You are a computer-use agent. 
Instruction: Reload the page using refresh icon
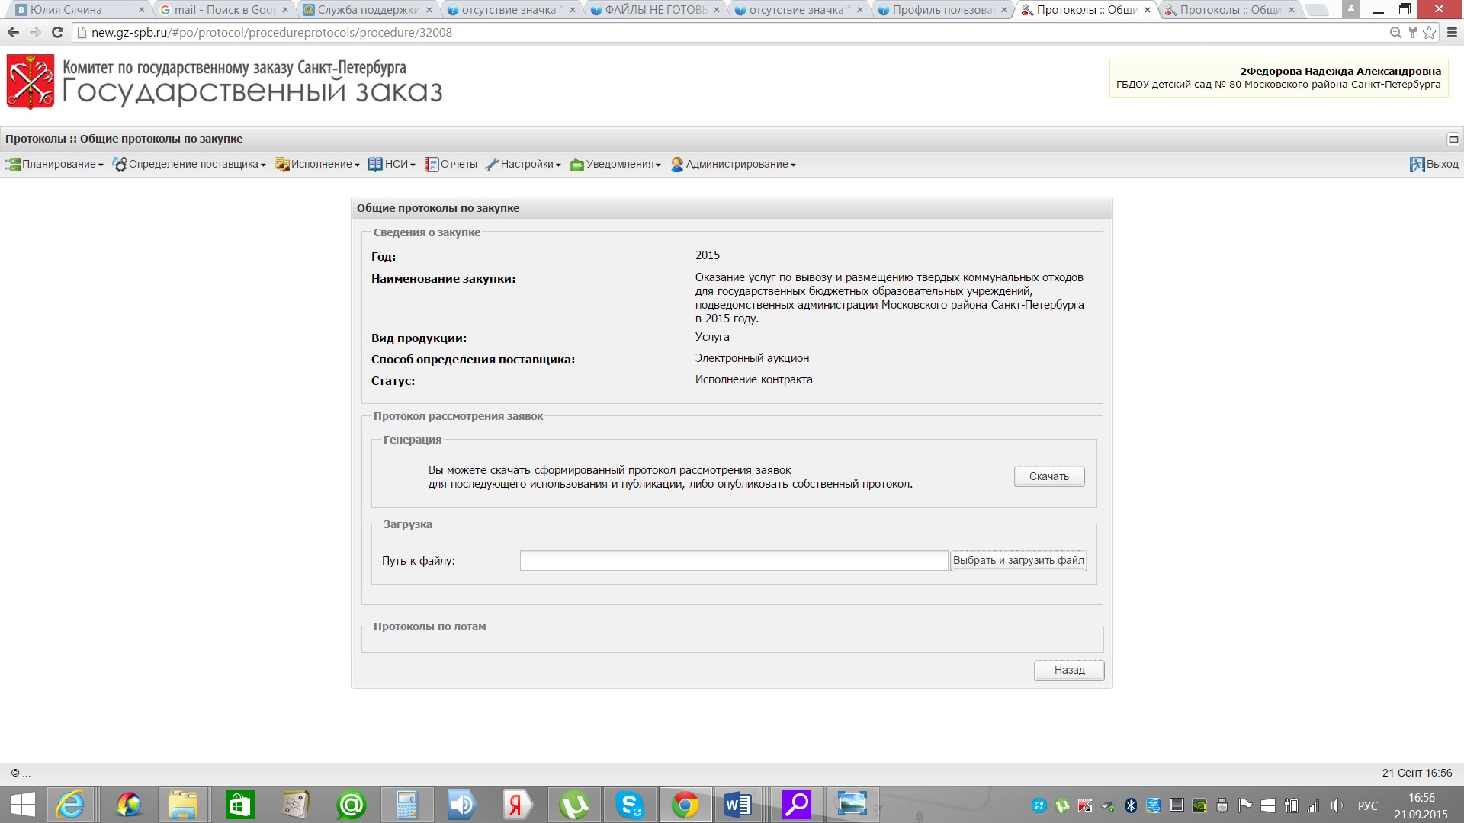pos(57,33)
